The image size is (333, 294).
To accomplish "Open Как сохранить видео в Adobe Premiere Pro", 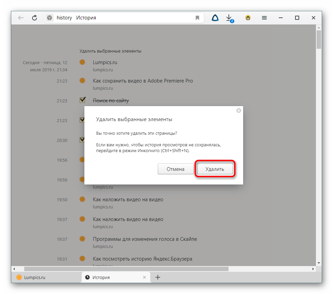I will click(x=143, y=81).
